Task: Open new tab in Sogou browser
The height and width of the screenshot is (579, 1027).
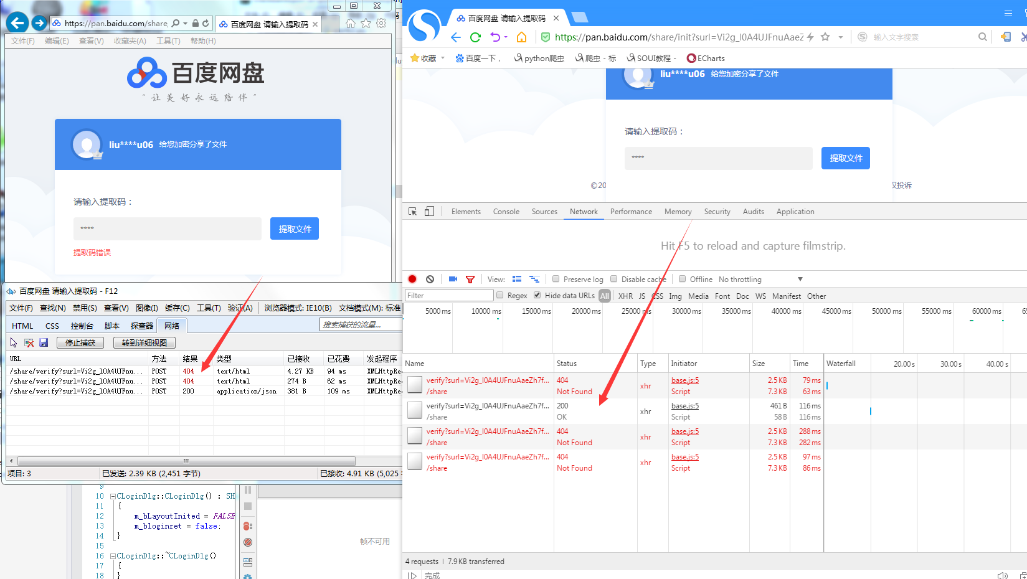Action: [579, 17]
